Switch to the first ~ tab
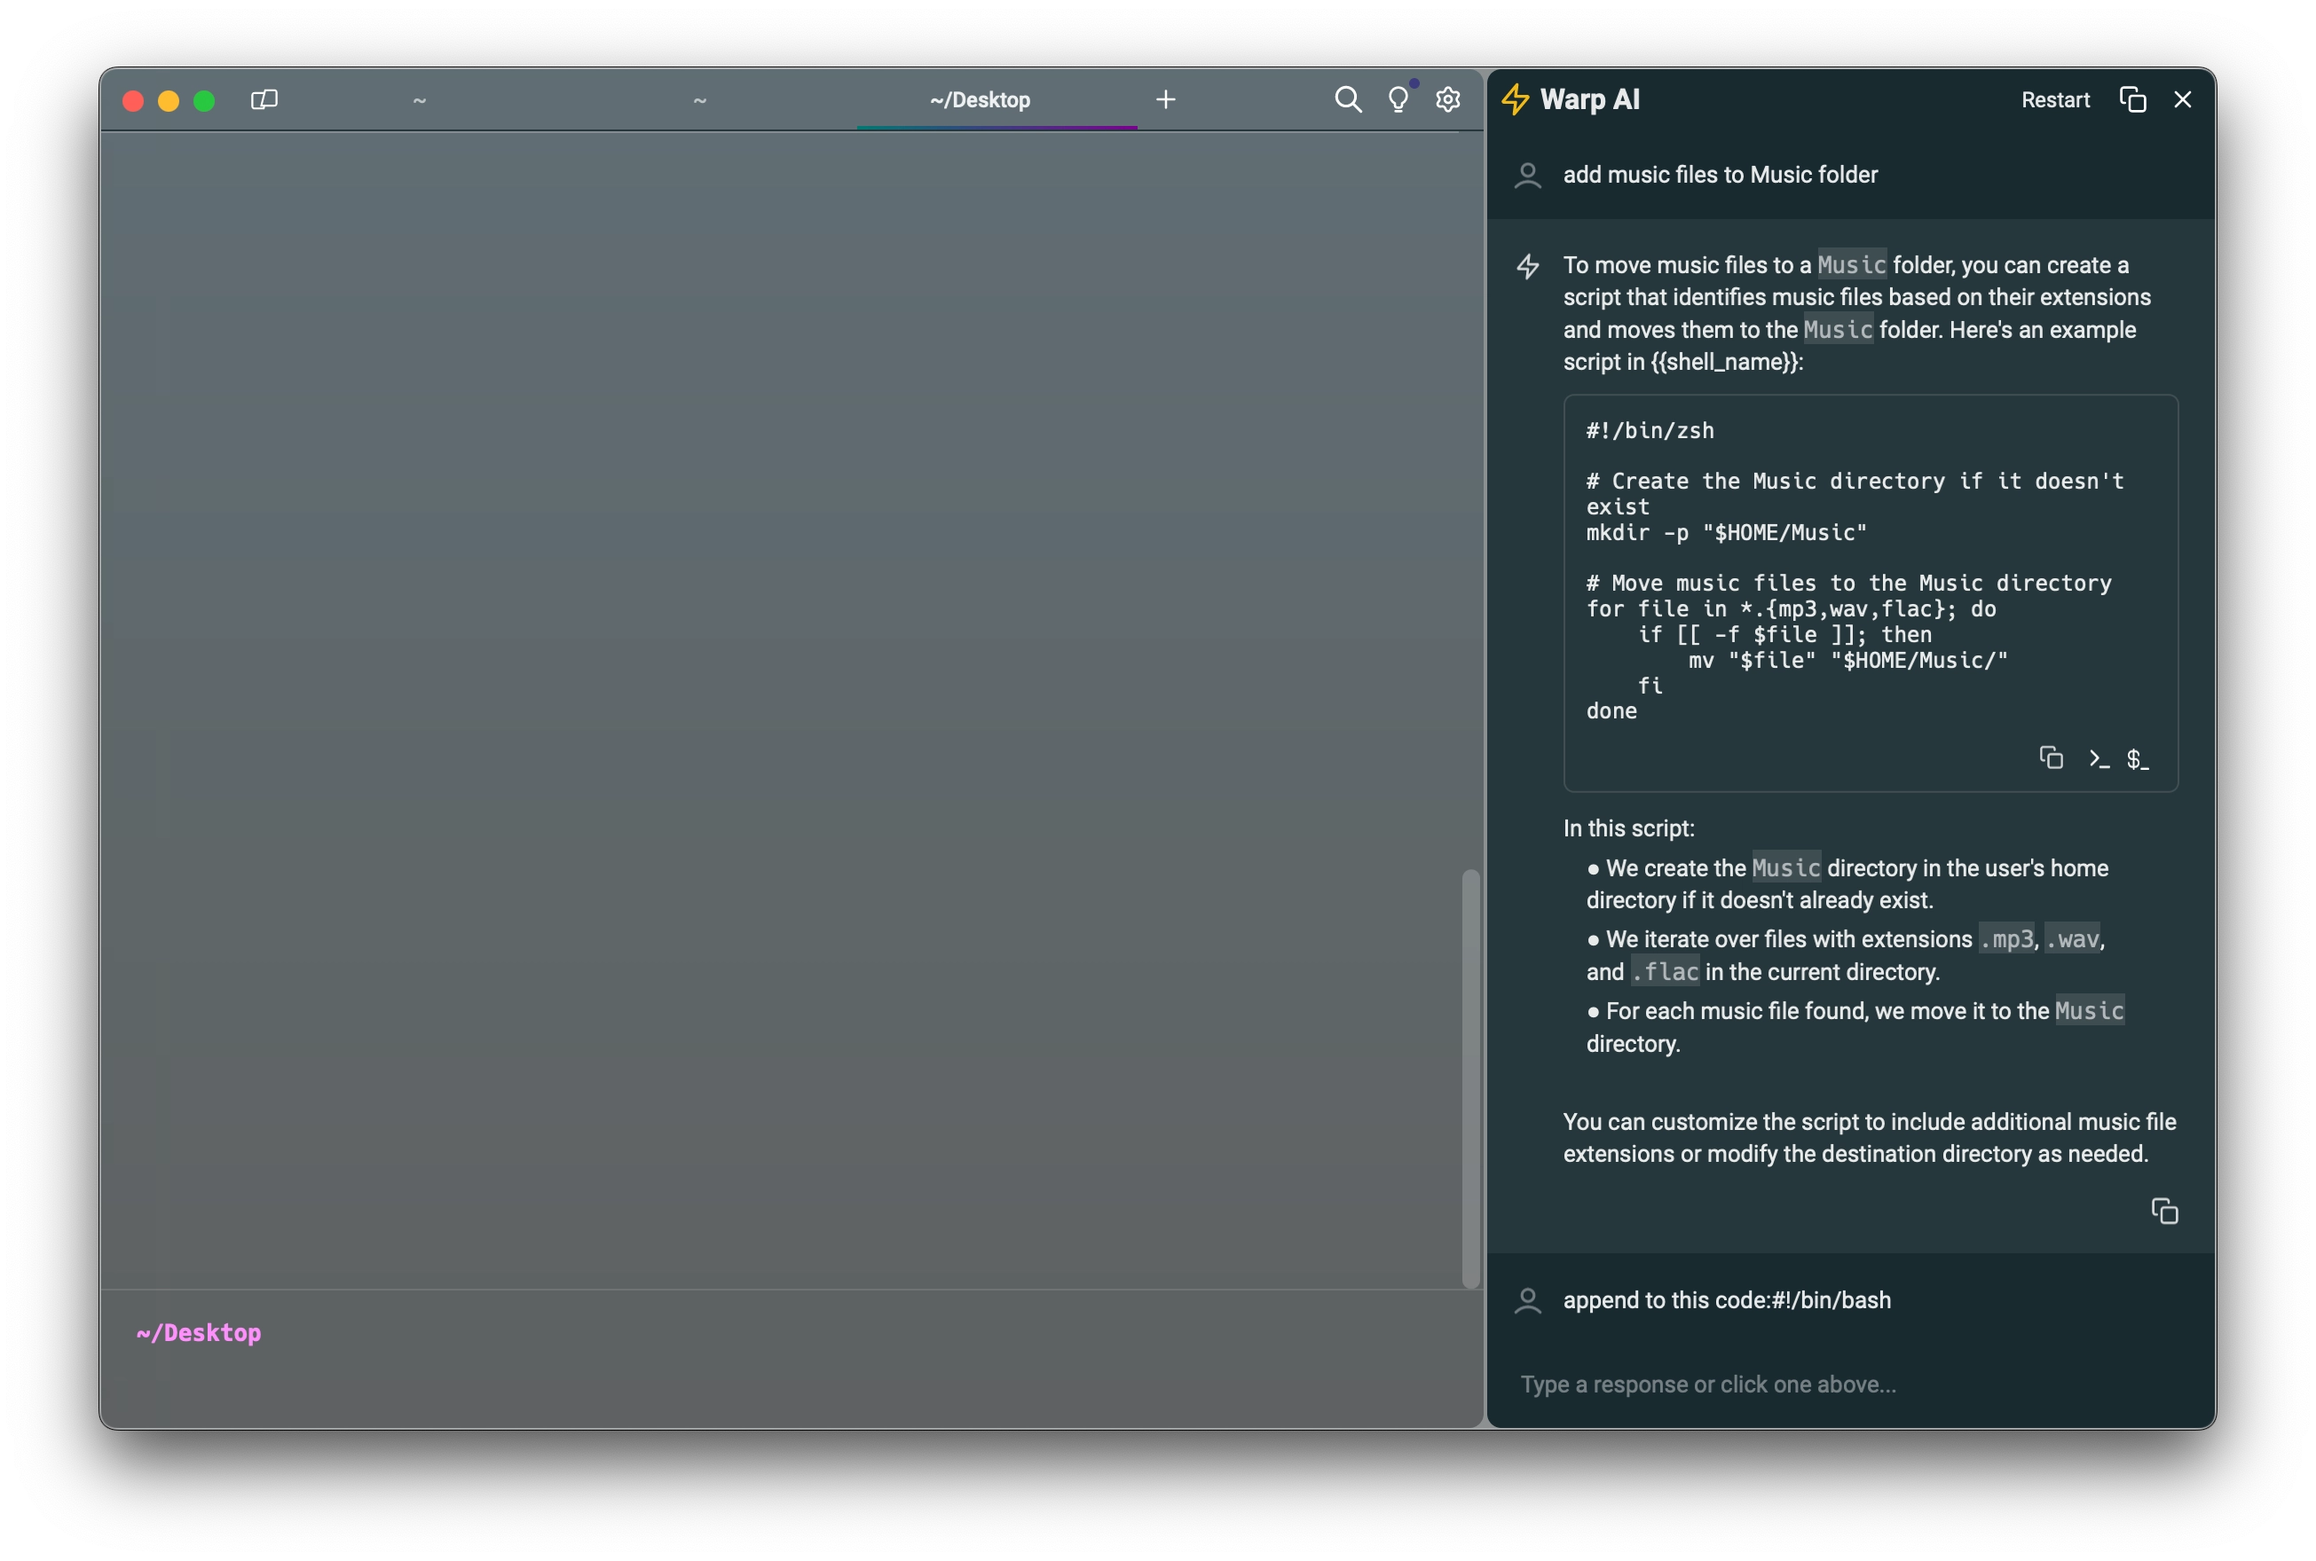 [x=419, y=99]
